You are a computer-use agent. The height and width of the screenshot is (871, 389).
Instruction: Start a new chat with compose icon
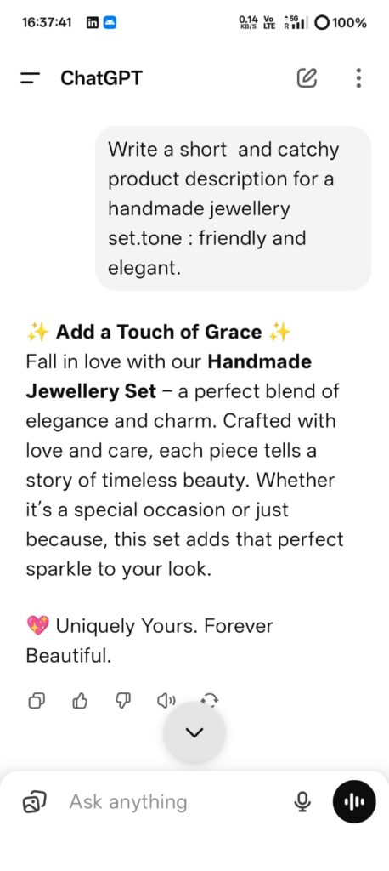click(x=307, y=78)
